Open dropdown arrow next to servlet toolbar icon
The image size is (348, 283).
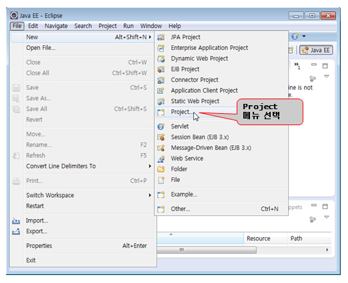pyautogui.click(x=304, y=36)
